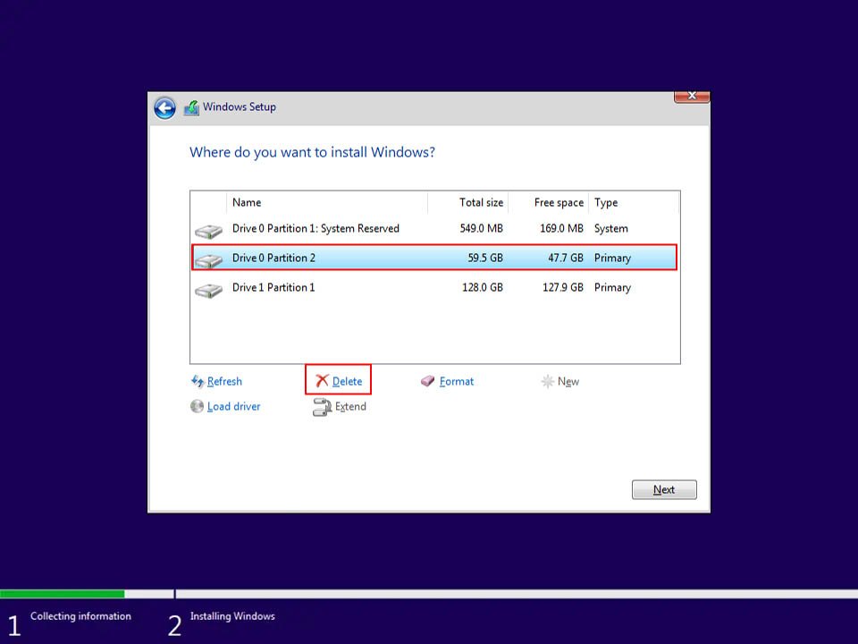
Task: Click drive icon for System Reserved partition
Action: click(x=208, y=231)
